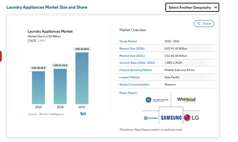Select the 2031 bar in chart
The image size is (238, 142).
82,78
